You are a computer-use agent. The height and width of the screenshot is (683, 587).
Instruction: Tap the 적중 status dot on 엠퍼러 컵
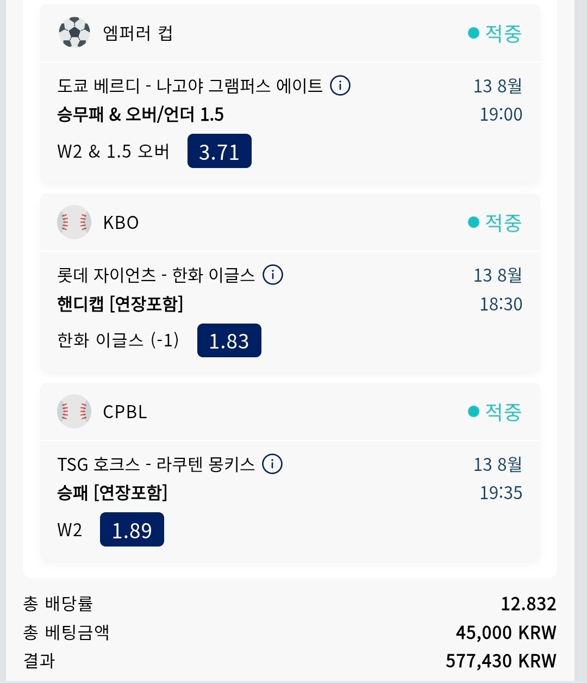473,33
